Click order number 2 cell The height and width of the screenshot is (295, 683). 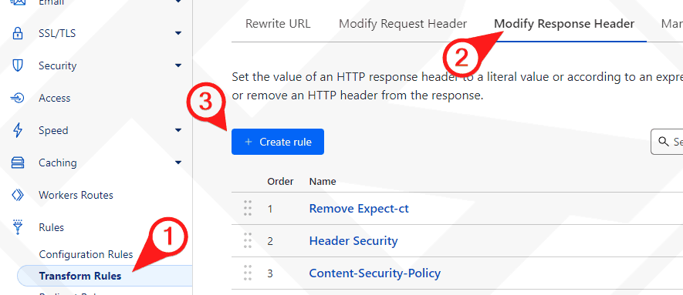pos(270,241)
